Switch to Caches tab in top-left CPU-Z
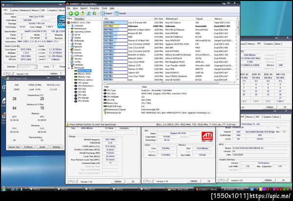The width and height of the screenshot is (293, 201). click(14, 10)
